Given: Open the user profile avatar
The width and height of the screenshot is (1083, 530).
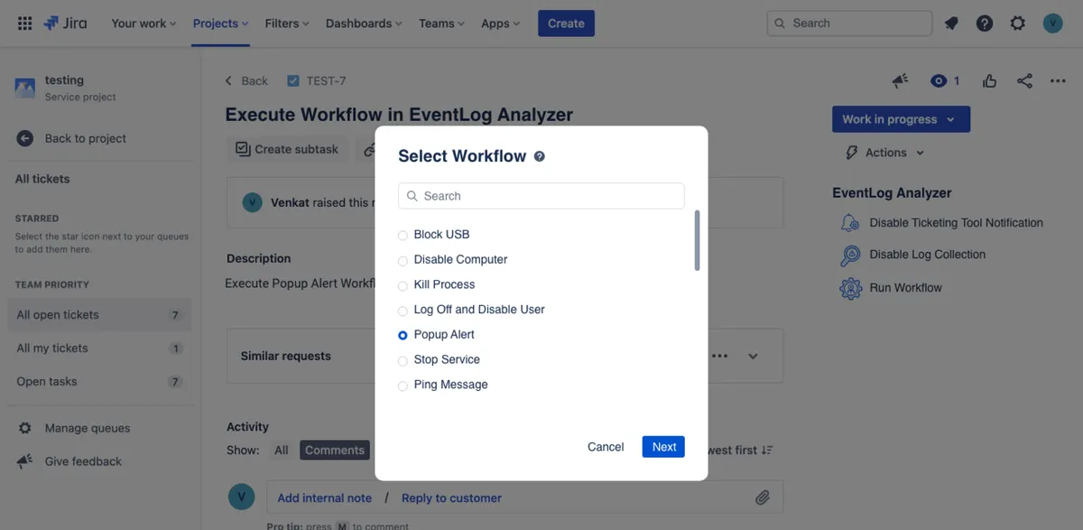Looking at the screenshot, I should (1052, 23).
